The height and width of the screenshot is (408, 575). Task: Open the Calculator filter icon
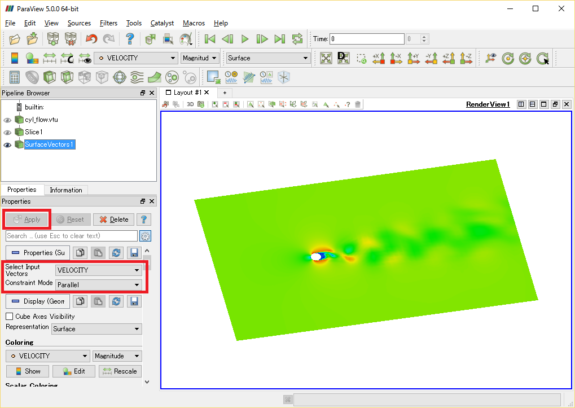[15, 77]
